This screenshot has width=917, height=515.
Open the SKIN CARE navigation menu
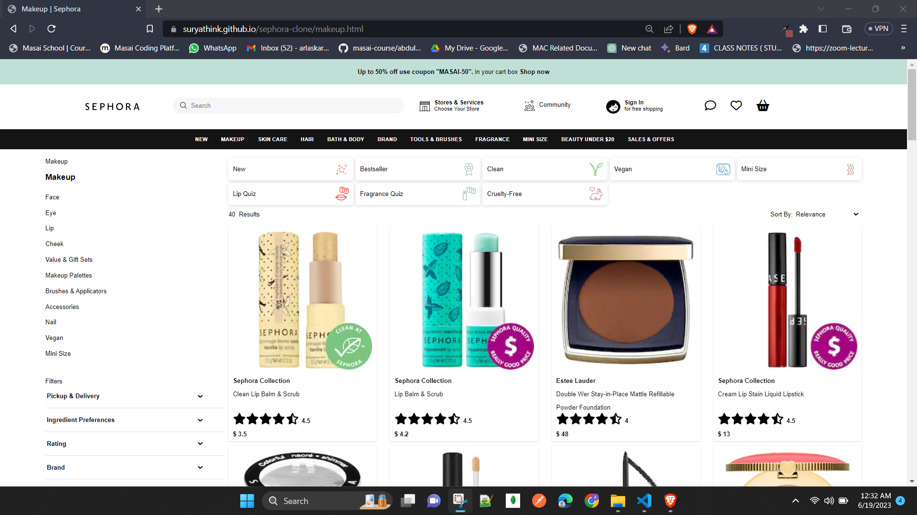click(x=272, y=139)
